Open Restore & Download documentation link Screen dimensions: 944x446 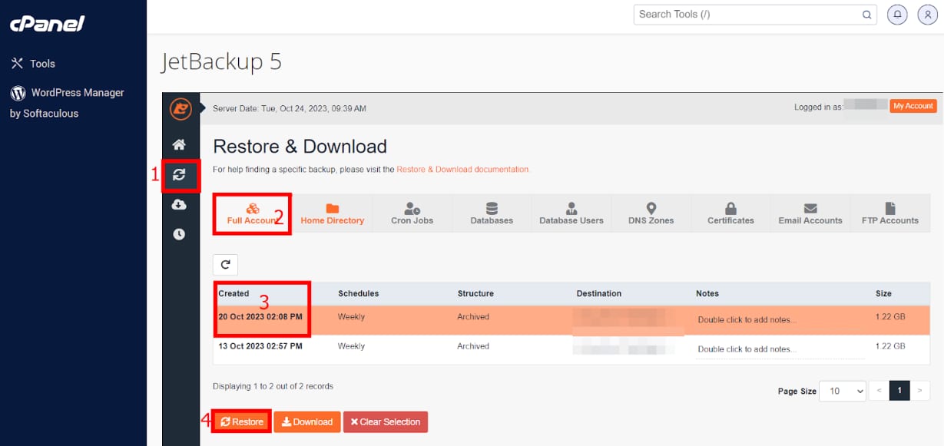point(463,169)
